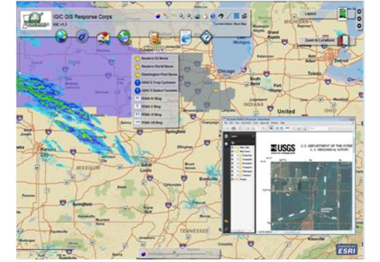The width and height of the screenshot is (380, 262).
Task: Click the full extent monitor icon
Action: click(x=197, y=16)
